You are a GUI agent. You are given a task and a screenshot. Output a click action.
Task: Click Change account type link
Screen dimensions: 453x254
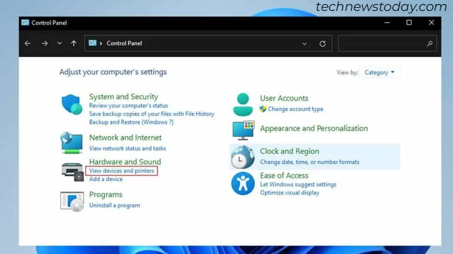point(296,109)
